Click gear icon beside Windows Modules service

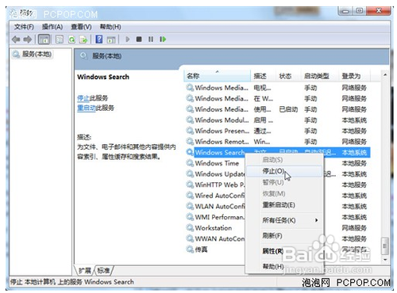point(190,120)
